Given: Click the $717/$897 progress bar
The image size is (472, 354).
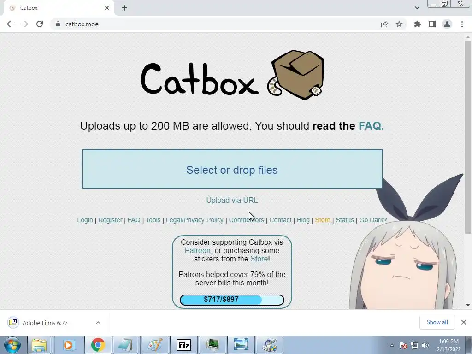Looking at the screenshot, I should [232, 300].
